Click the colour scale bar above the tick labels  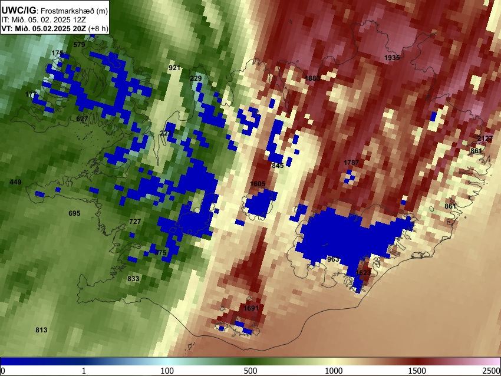[250, 362]
